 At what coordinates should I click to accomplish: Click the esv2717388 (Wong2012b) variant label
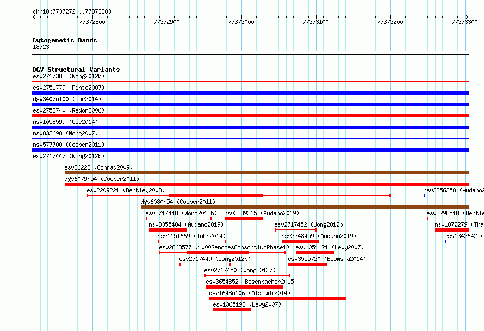[x=69, y=76]
